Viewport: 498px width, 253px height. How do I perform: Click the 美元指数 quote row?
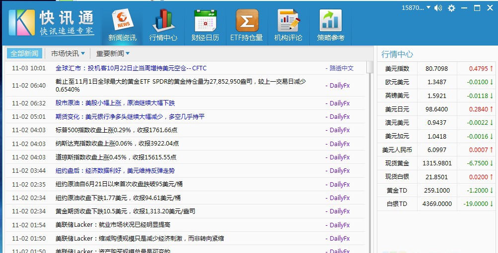[x=436, y=68]
